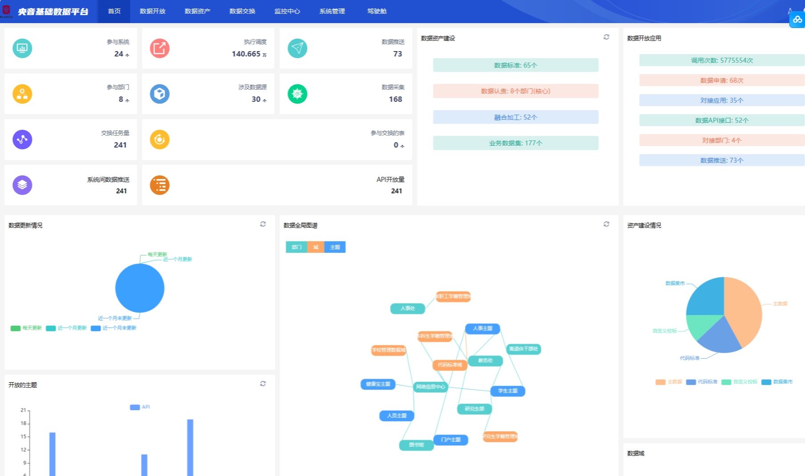Click the 数据推送 paper plane icon
The image size is (805, 476).
point(297,48)
